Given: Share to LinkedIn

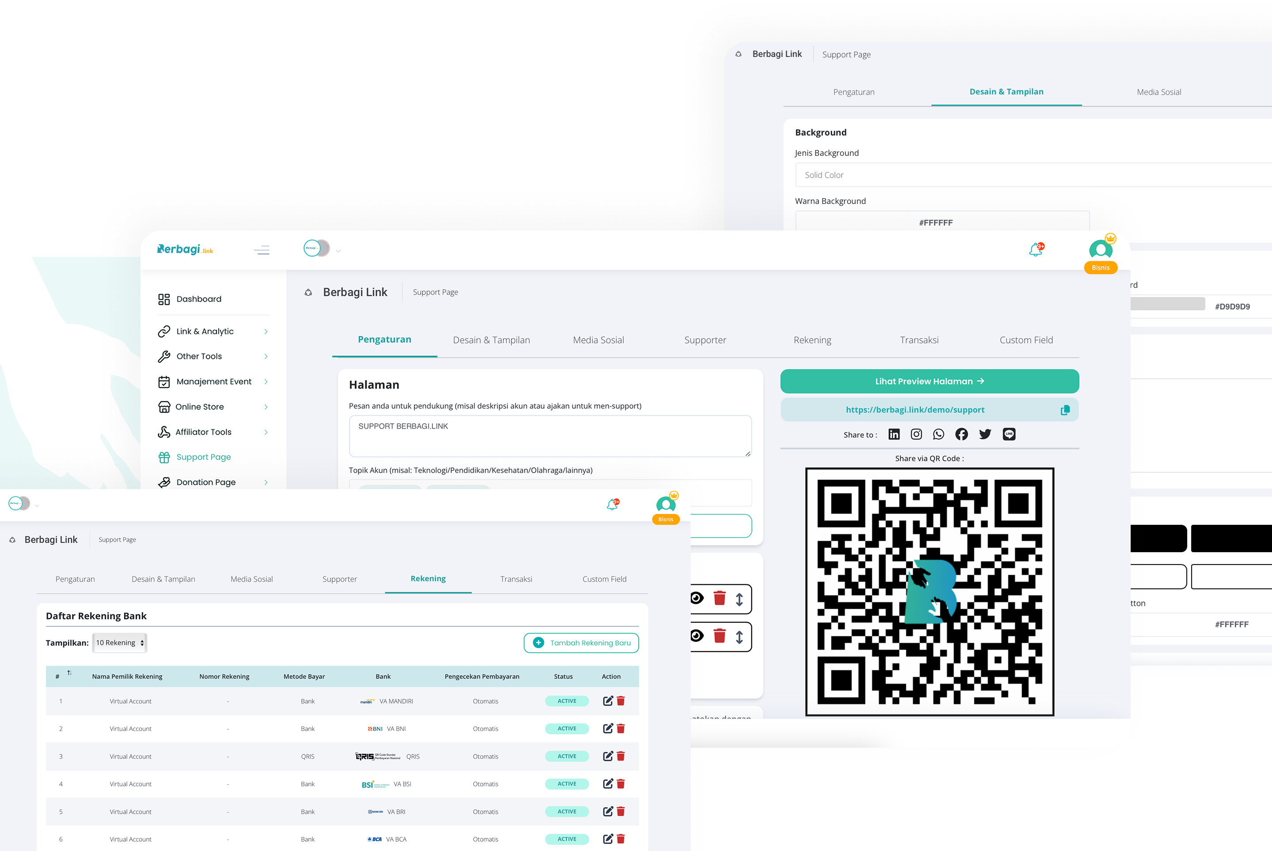Looking at the screenshot, I should click(x=894, y=434).
